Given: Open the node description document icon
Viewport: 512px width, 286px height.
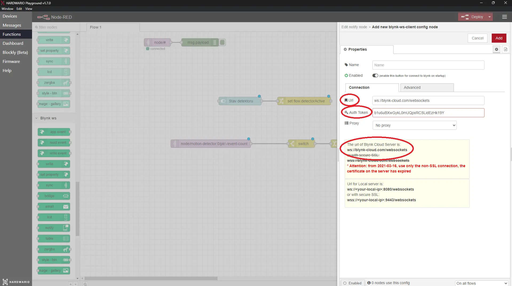Looking at the screenshot, I should [x=505, y=49].
